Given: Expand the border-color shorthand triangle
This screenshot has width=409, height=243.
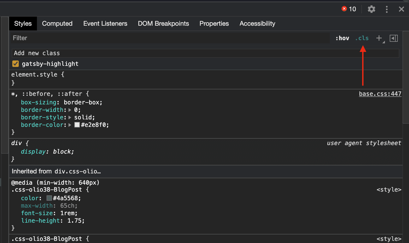Looking at the screenshot, I should [x=70, y=125].
